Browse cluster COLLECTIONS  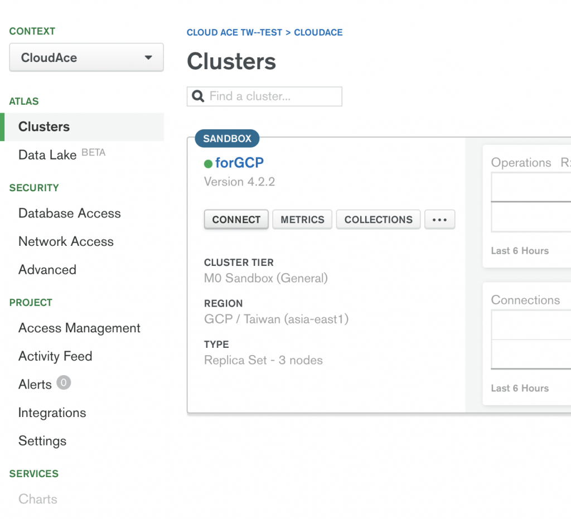click(379, 220)
